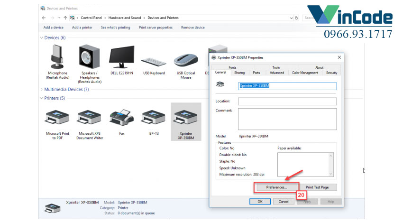Image resolution: width=403 pixels, height=223 pixels.
Task: Open the Color Management tab
Action: 305,73
